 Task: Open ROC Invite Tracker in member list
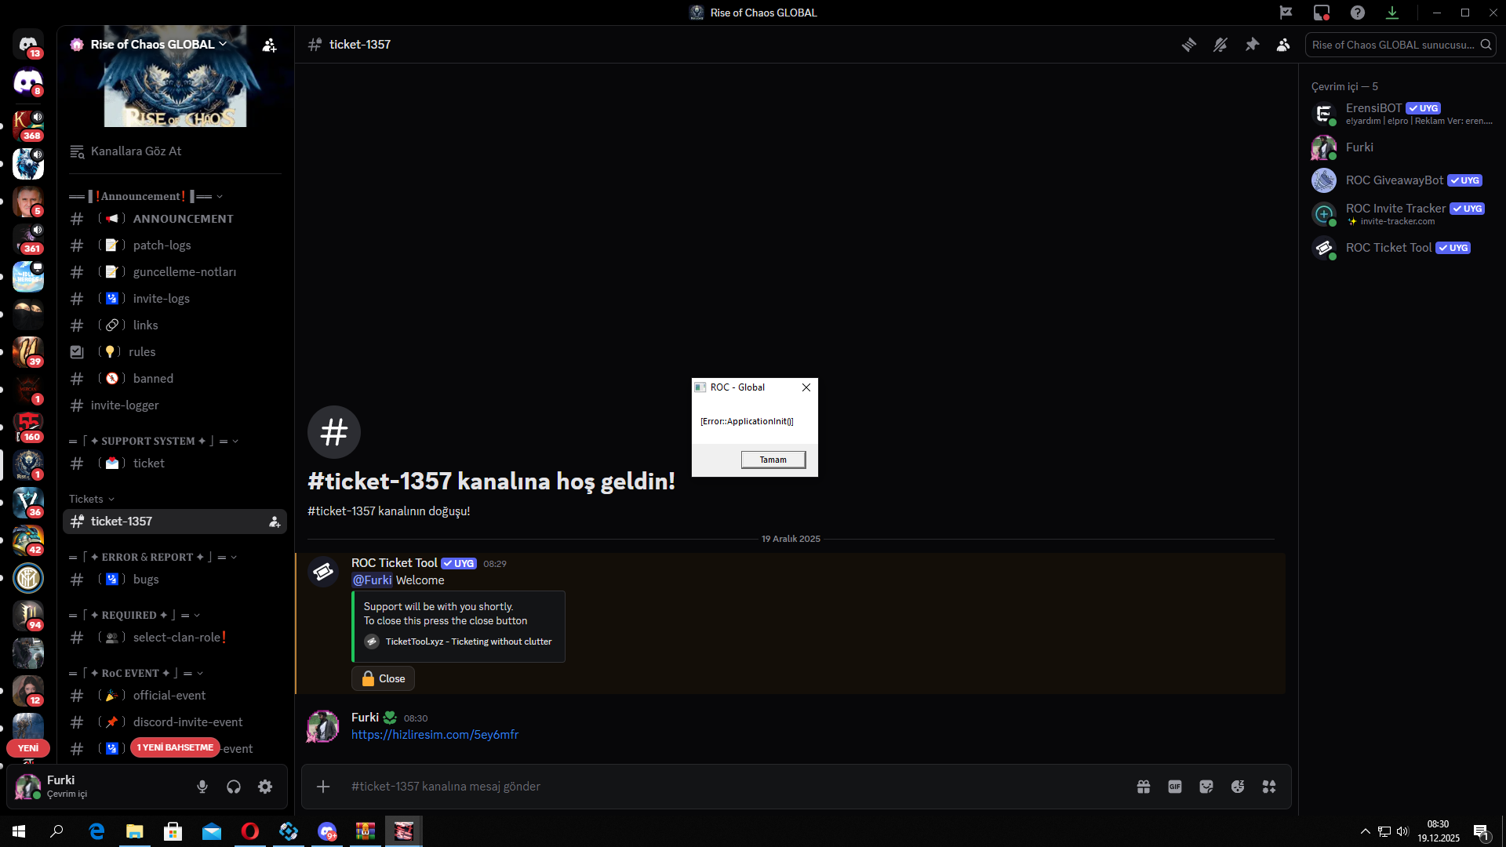coord(1401,213)
